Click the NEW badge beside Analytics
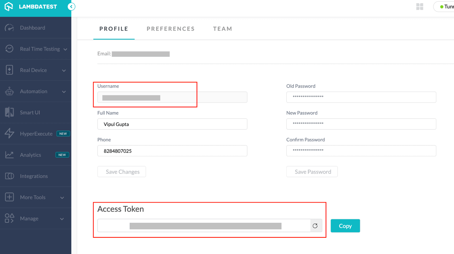Screen dimensions: 454x254 point(62,155)
